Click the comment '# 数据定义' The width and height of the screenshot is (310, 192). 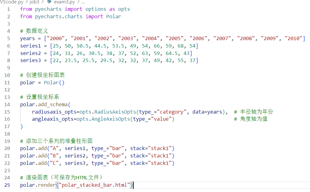(34, 31)
